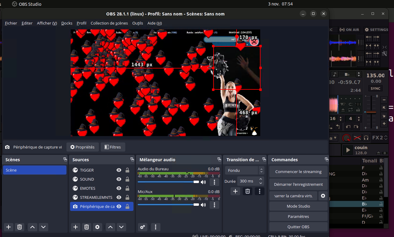Screen dimensions: 394x237
Task: Open source properties gear in Sources toolbar
Action: [x=97, y=227]
